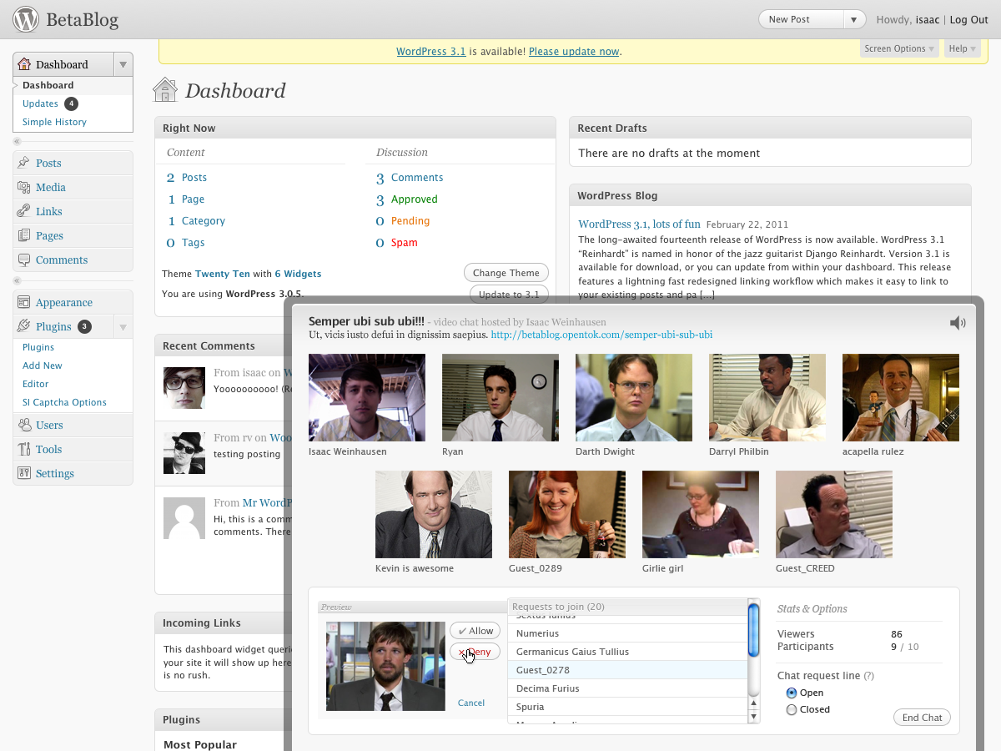Select Guest_CREED video thumbnail

(x=834, y=514)
